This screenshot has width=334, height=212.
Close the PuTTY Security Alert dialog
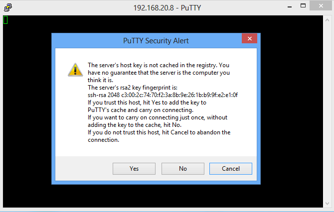pyautogui.click(x=249, y=38)
